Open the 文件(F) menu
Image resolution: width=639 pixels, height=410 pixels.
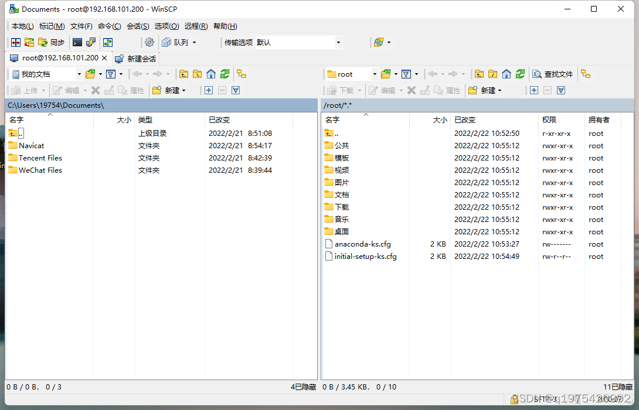click(x=81, y=26)
